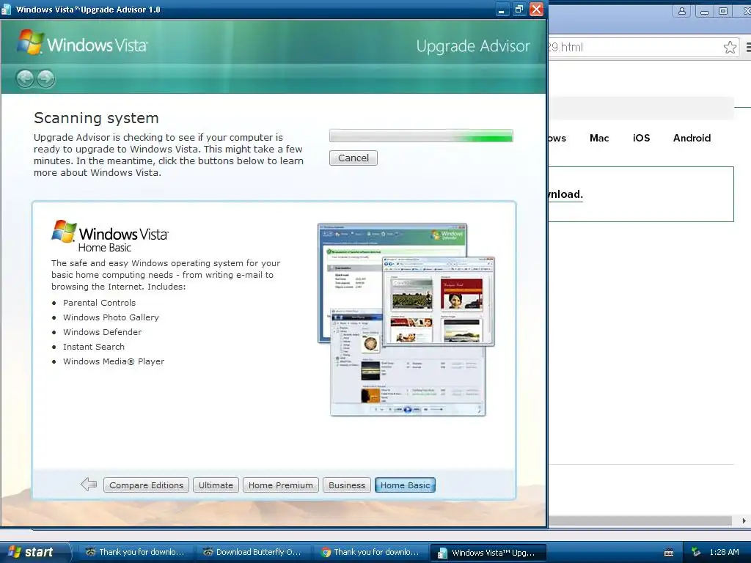Click the clock showing 1:28 AM
The height and width of the screenshot is (563, 751).
coord(724,552)
